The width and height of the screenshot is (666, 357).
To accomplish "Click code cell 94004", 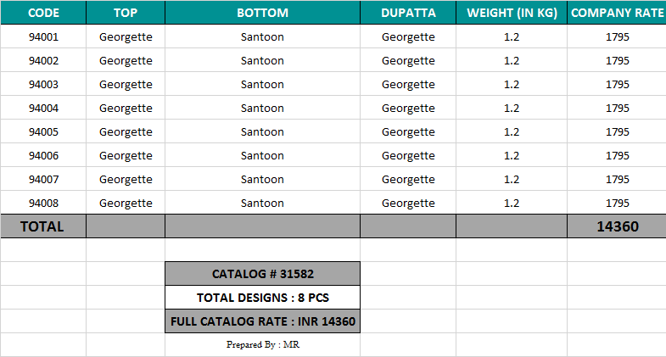I will click(43, 108).
